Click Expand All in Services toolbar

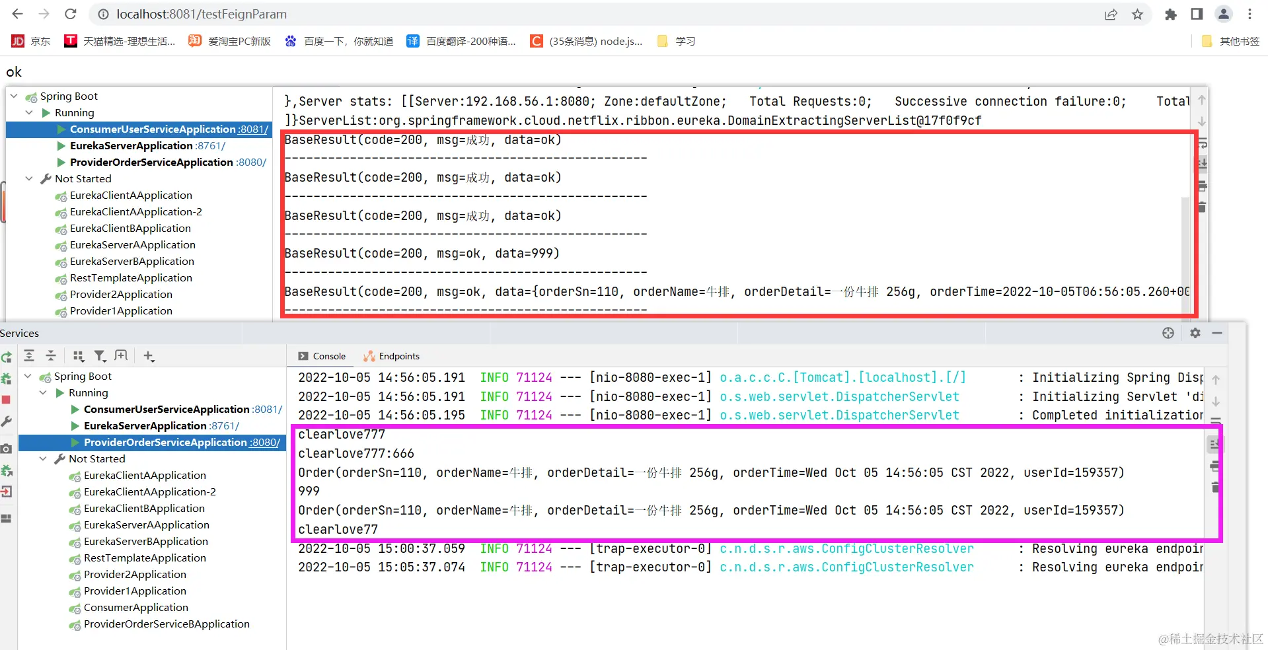tap(29, 356)
